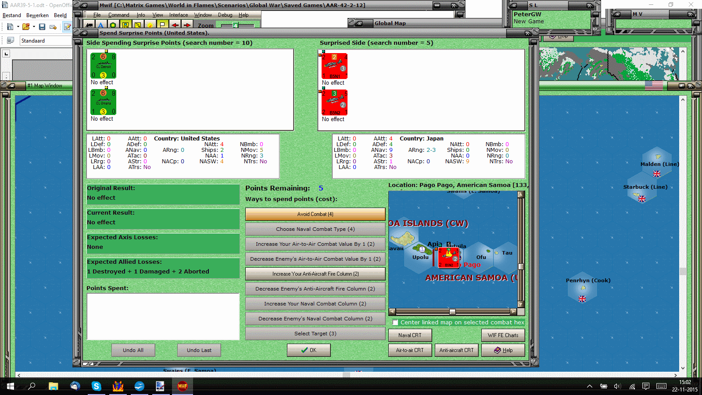Viewport: 702px width, 395px height.
Task: Click Choose Naval Combat Type (4)
Action: 315,229
